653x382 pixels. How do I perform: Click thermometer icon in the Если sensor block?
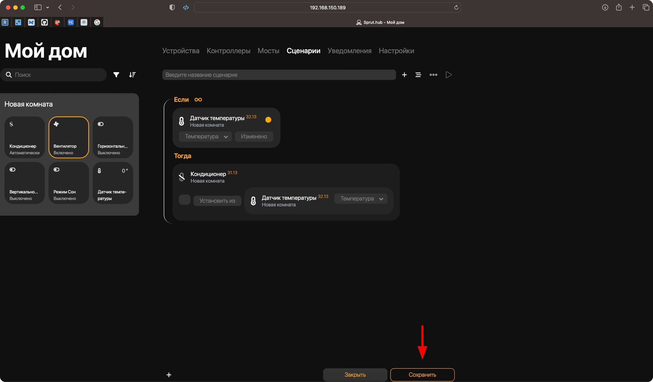[x=181, y=121]
